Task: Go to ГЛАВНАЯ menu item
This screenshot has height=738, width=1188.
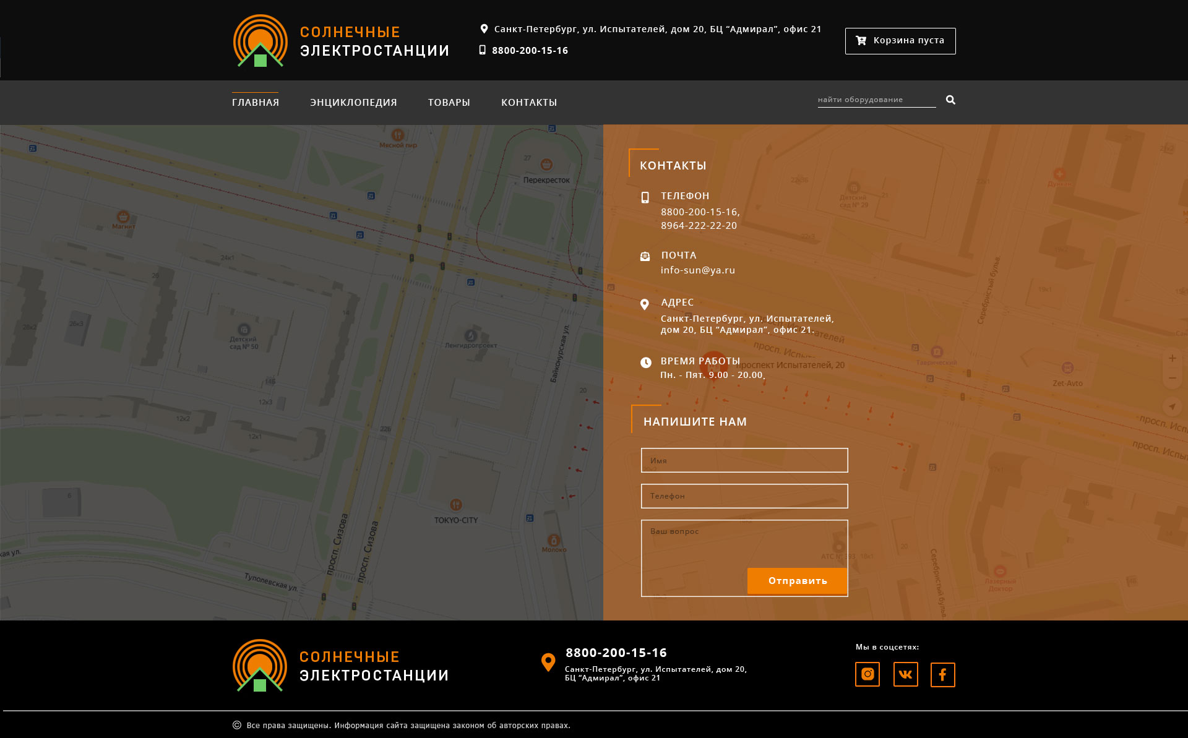Action: coord(255,102)
